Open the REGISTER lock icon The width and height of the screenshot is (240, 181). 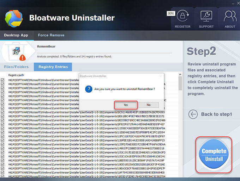pos(183,16)
